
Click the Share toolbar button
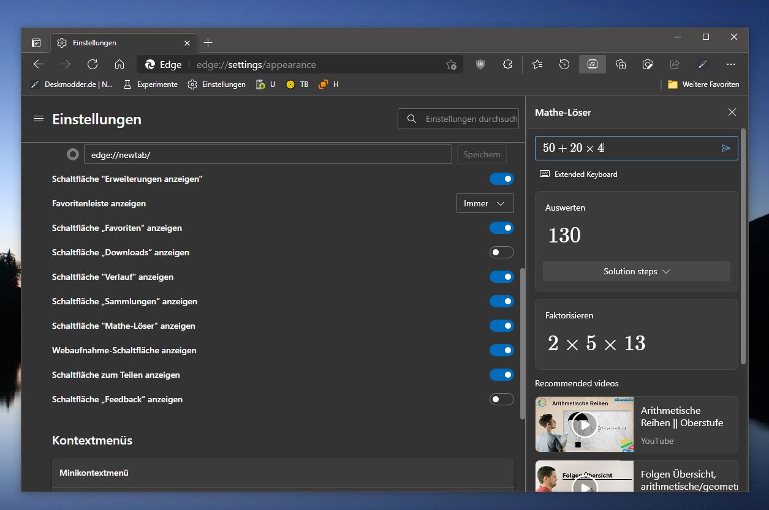[x=675, y=64]
